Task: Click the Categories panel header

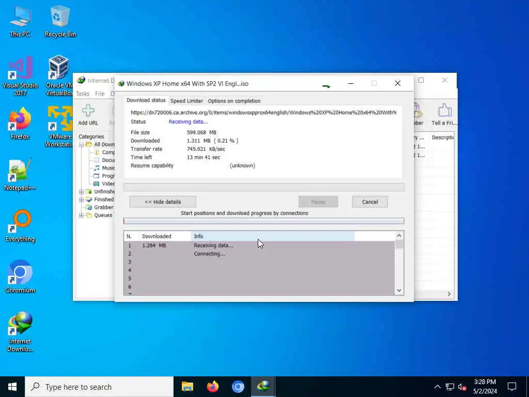Action: point(91,136)
